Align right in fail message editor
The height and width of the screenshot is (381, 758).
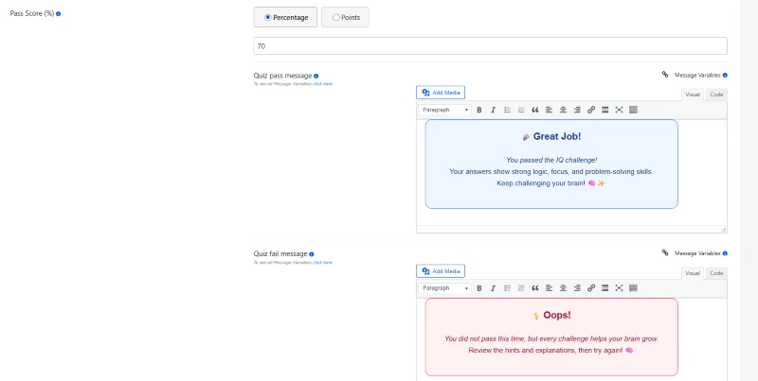pos(577,288)
